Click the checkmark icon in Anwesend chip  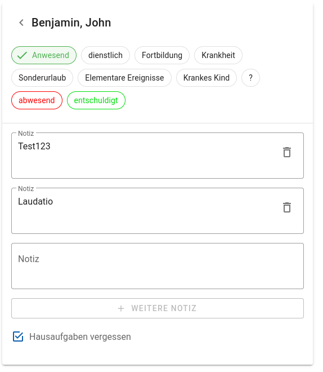tap(22, 55)
